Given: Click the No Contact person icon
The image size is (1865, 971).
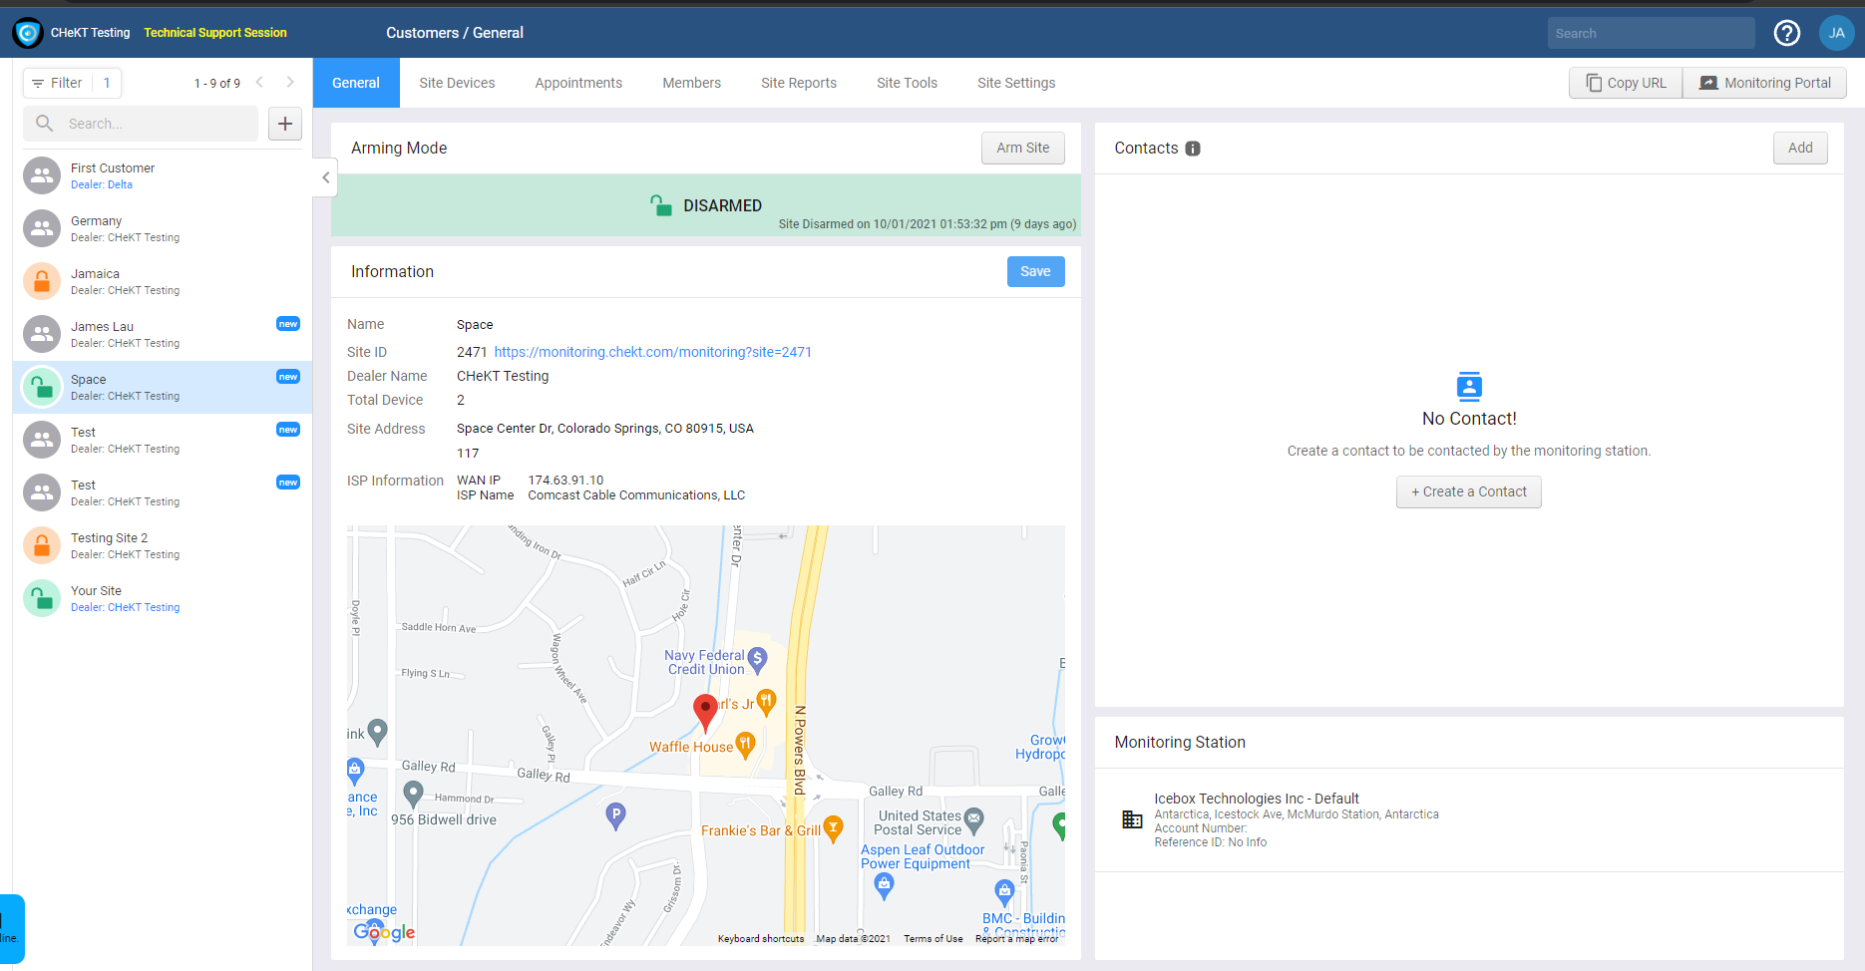Looking at the screenshot, I should 1469,386.
